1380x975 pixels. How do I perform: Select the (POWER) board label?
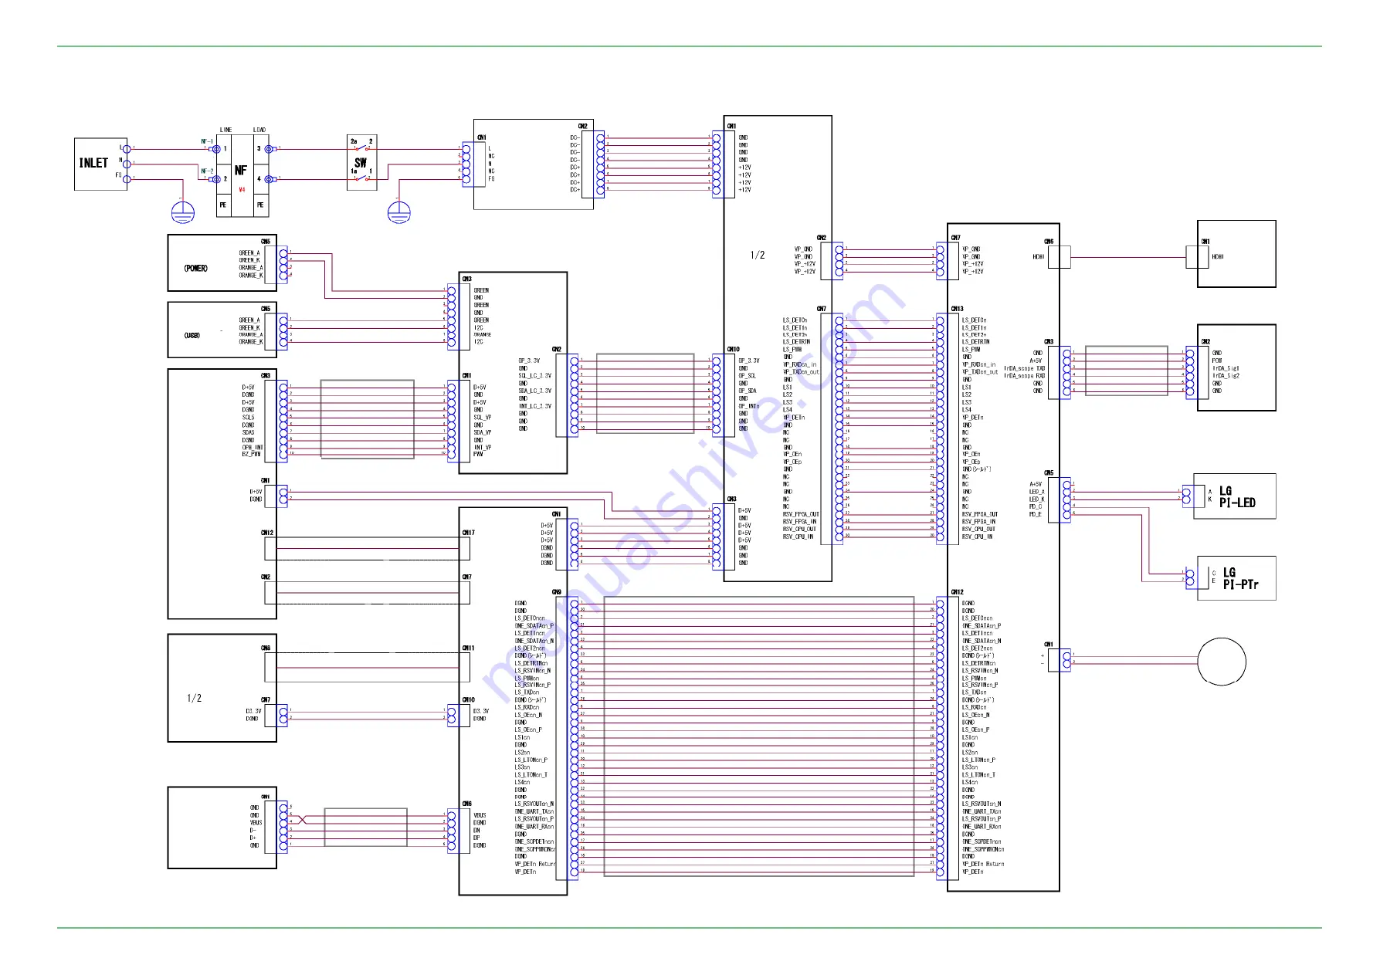pyautogui.click(x=195, y=269)
